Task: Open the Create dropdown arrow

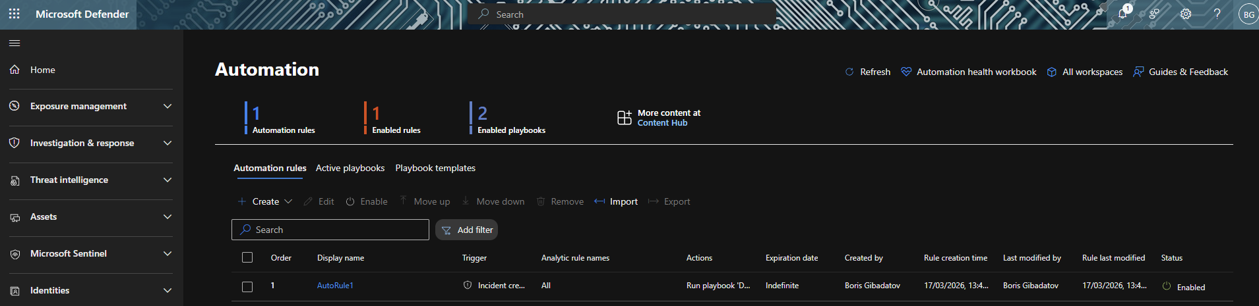Action: [288, 201]
